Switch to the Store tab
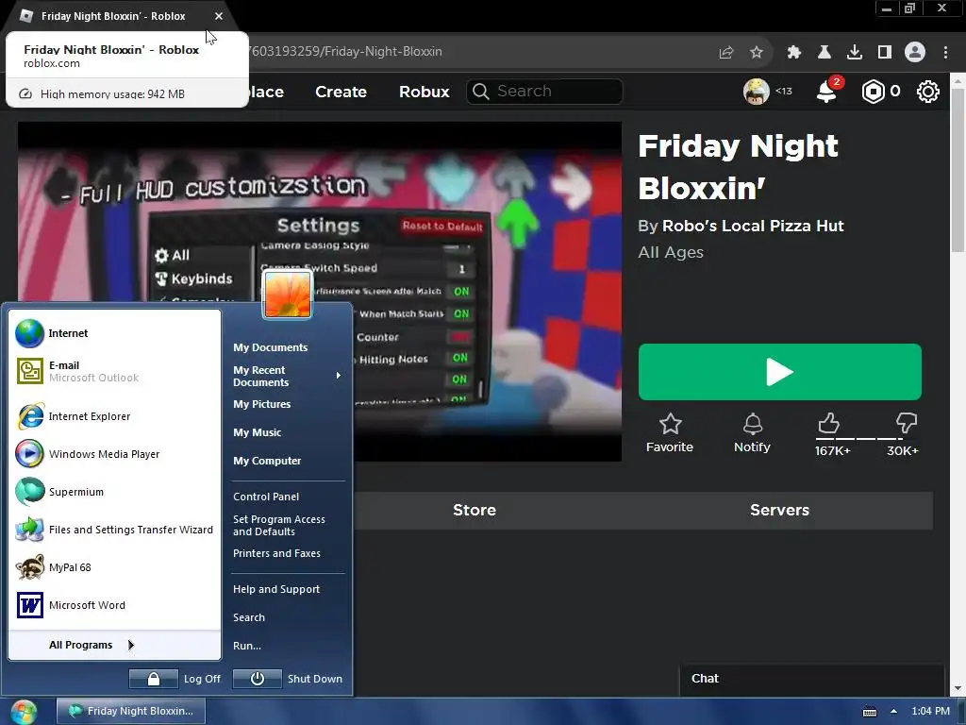Image resolution: width=966 pixels, height=725 pixels. click(475, 510)
